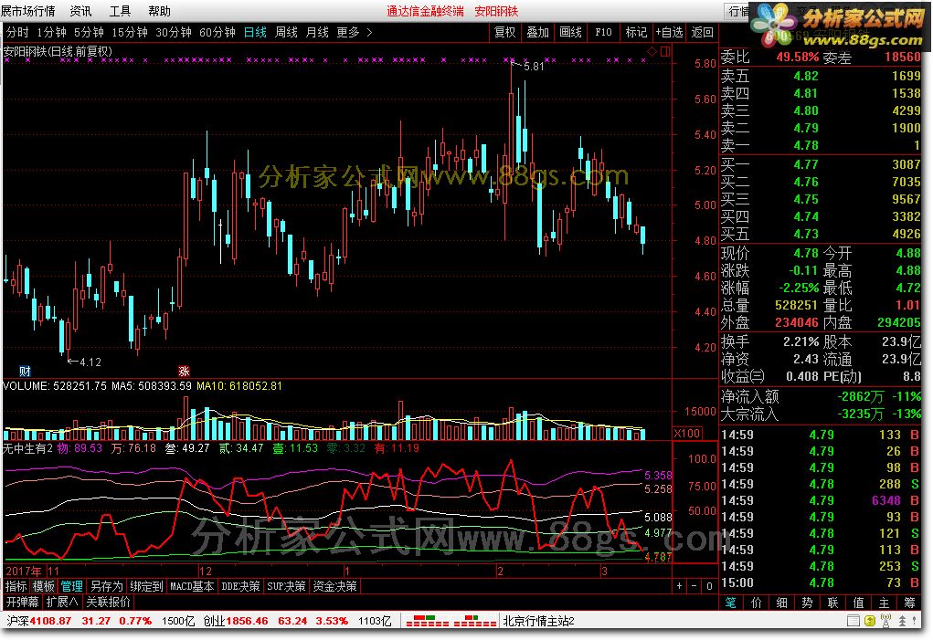Open the list window icon in status bar

point(853,621)
